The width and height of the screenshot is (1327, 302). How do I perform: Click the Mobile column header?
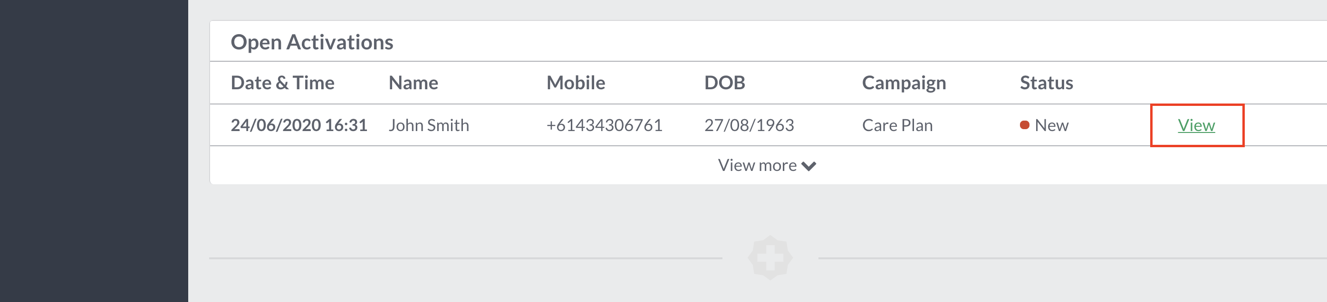[x=576, y=83]
